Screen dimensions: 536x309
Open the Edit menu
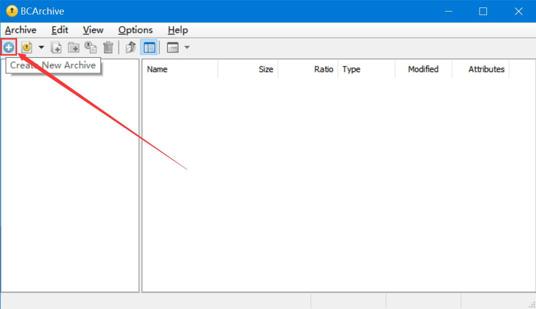60,30
